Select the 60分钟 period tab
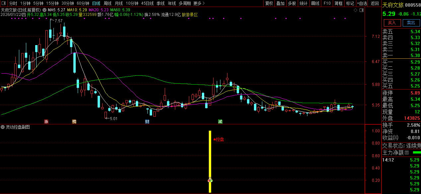 [83, 3]
